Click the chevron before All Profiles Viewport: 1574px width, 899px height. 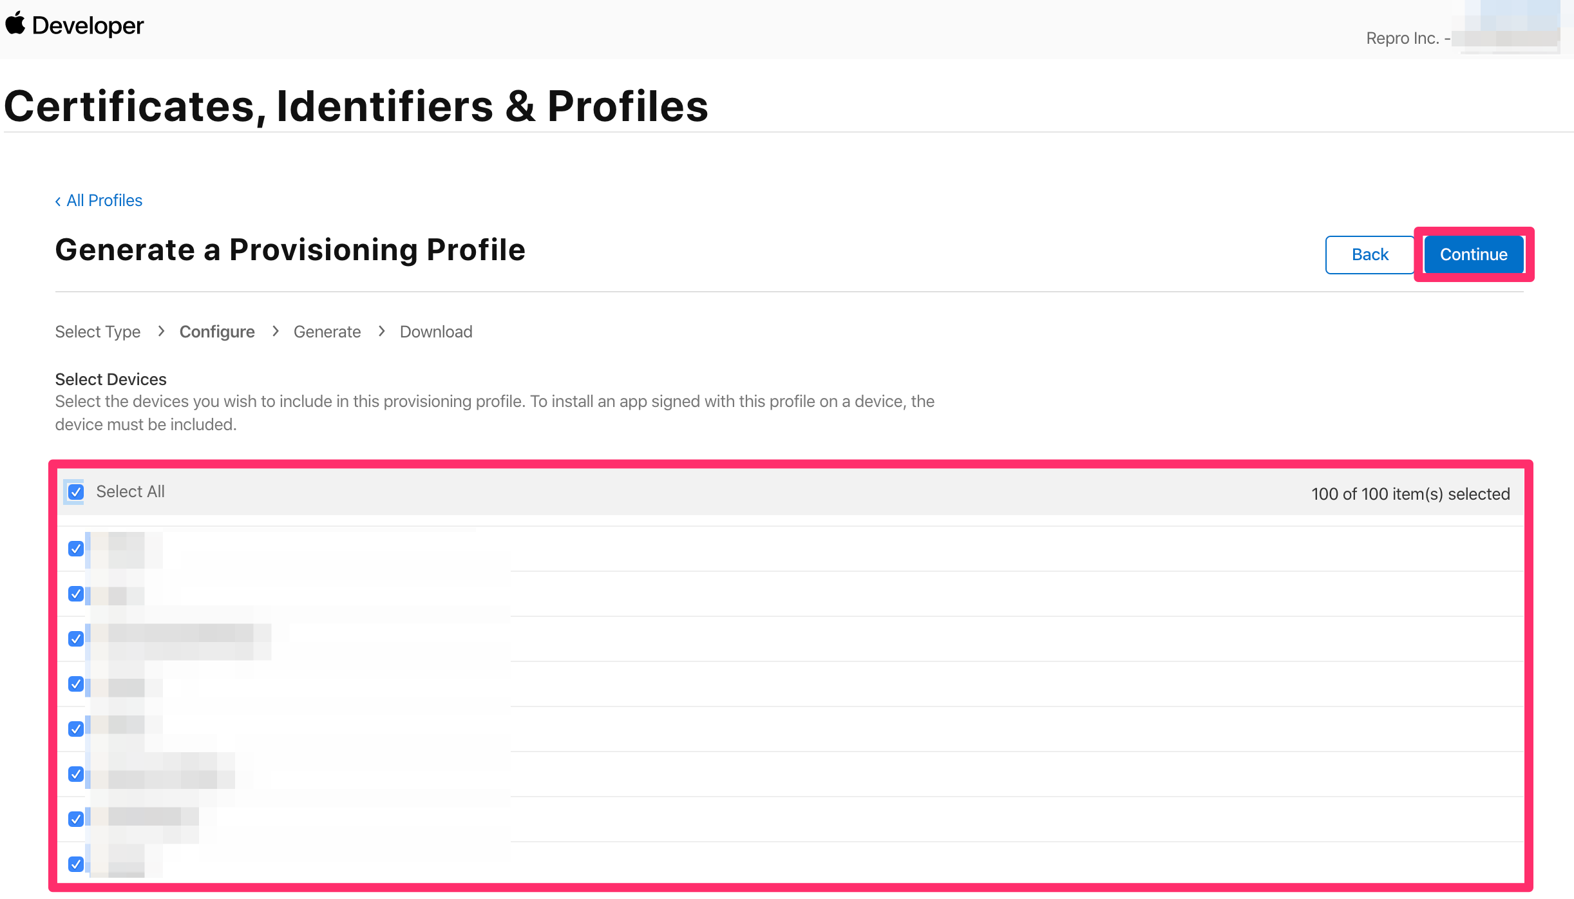(x=58, y=202)
